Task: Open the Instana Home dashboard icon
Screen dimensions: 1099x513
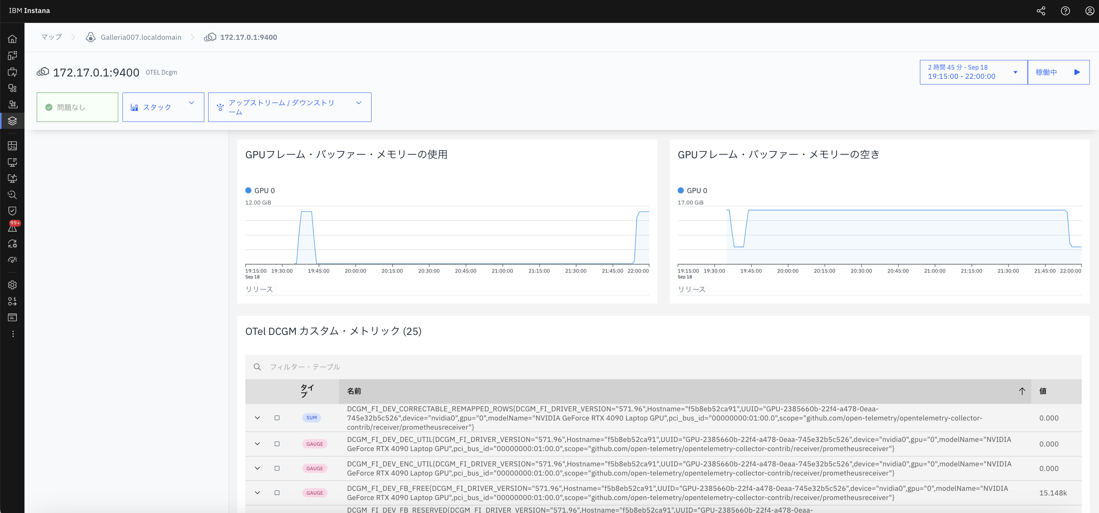Action: pyautogui.click(x=12, y=38)
